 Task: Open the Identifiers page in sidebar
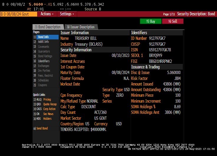(x=46, y=61)
